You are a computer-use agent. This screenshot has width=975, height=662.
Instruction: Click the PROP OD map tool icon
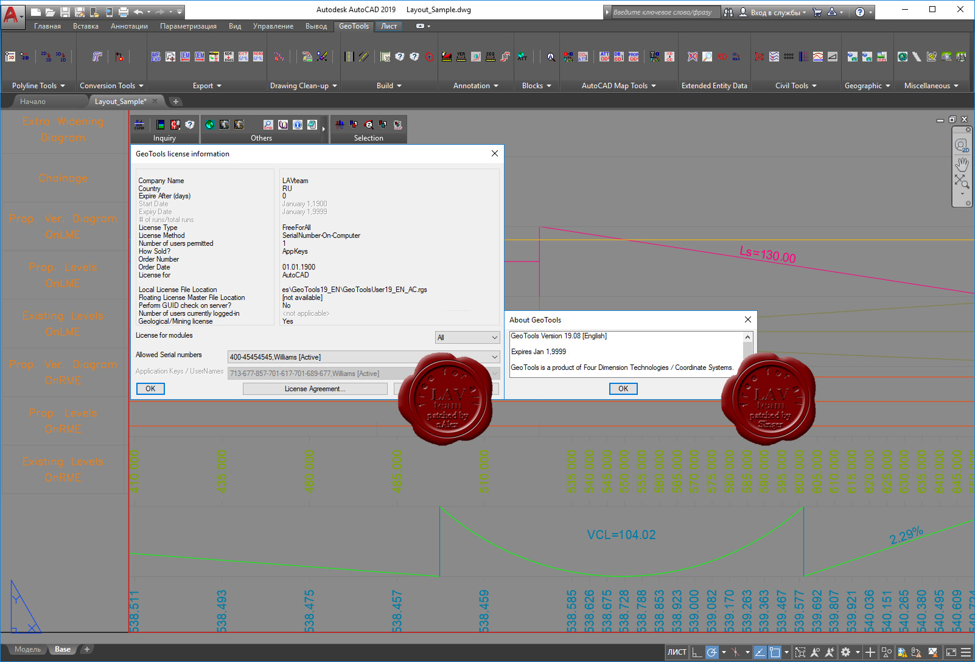634,57
